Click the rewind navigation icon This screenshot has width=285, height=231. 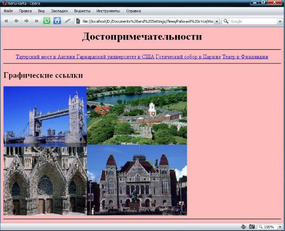(x=6, y=21)
